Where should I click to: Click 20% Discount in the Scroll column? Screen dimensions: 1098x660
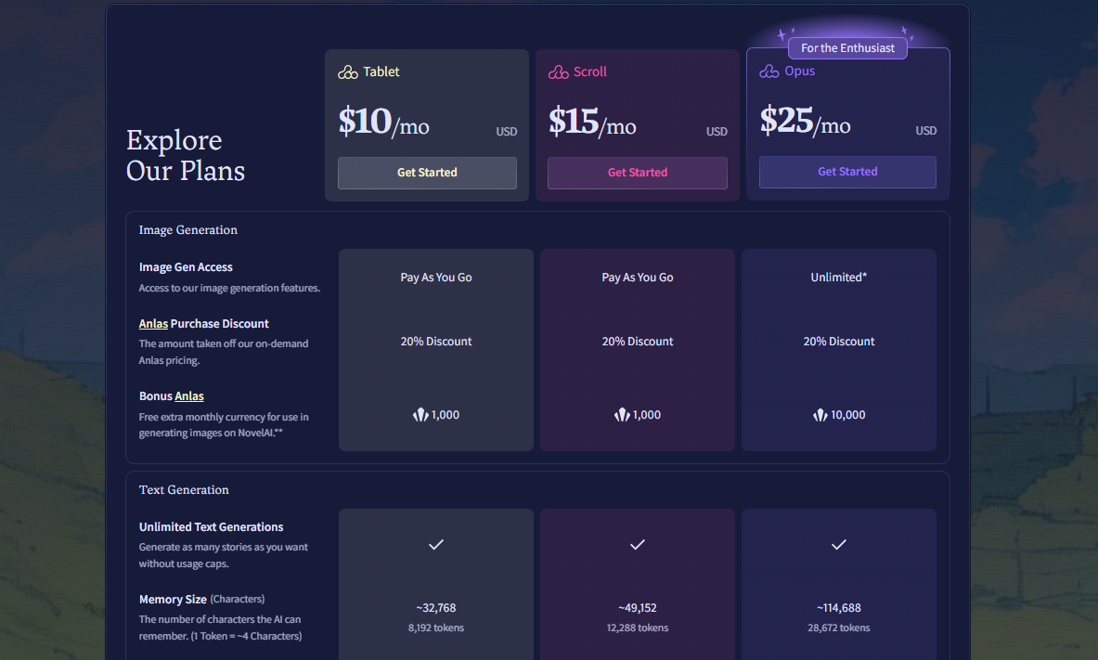point(638,342)
